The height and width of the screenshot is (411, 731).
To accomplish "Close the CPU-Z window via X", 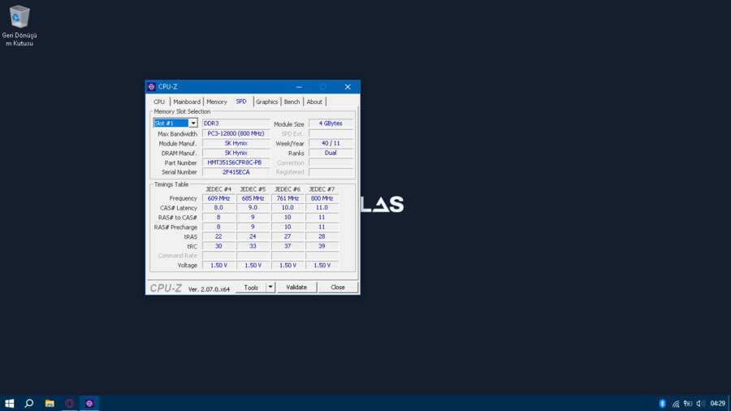I will point(348,87).
